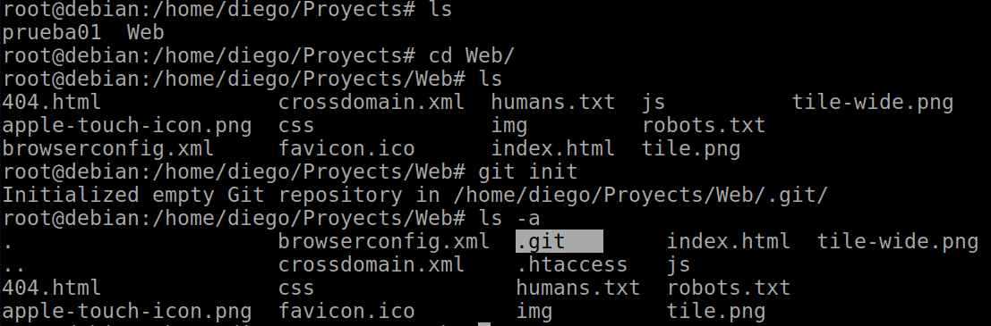991x326 pixels.
Task: Select 404.html in the first listing
Action: point(51,102)
